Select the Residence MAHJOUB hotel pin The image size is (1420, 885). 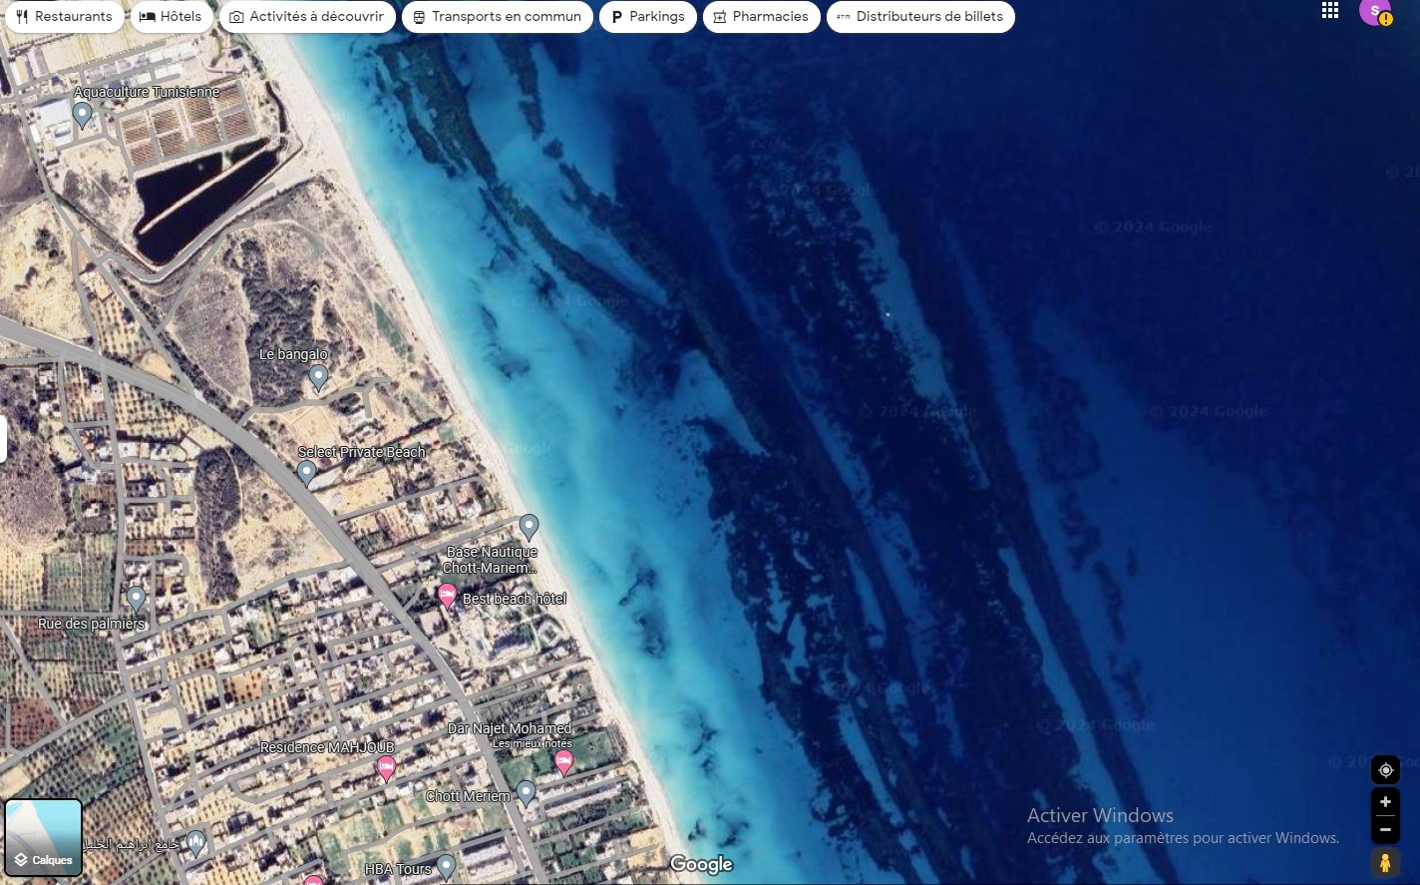[x=386, y=767]
